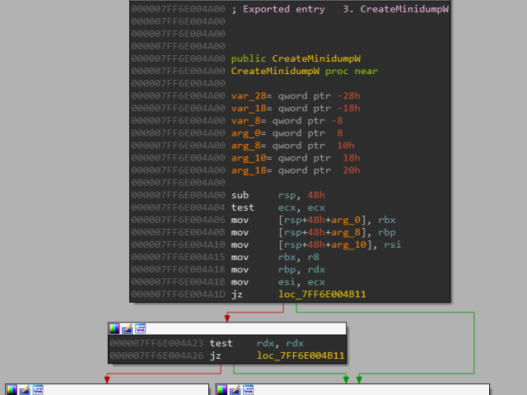This screenshot has height=395, width=527.
Task: Click 'CreateMinidumpW proc near' declaration
Action: pos(305,71)
